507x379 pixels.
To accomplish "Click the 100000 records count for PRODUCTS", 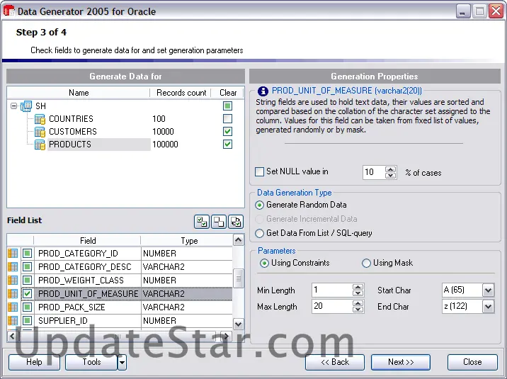I will tap(165, 145).
